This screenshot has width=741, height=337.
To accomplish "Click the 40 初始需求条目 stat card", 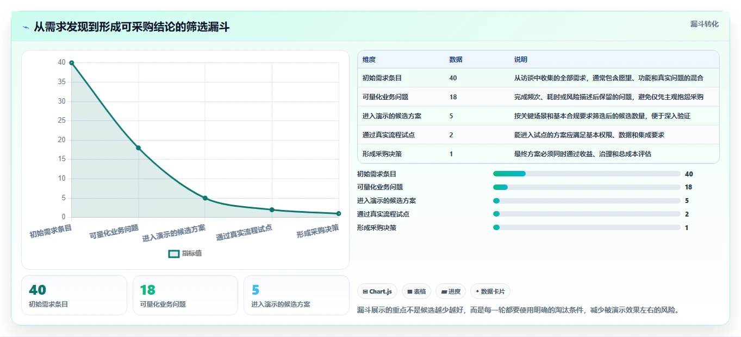I will coord(74,295).
